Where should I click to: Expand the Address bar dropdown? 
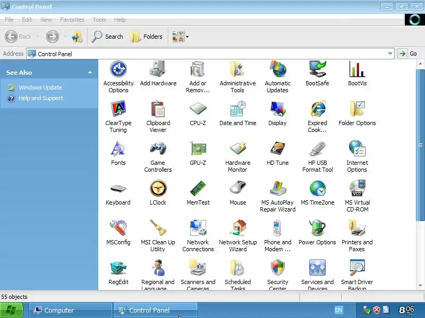coord(390,54)
